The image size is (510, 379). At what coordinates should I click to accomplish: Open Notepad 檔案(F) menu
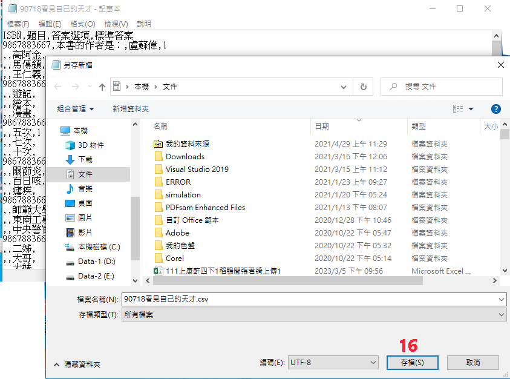pyautogui.click(x=18, y=24)
